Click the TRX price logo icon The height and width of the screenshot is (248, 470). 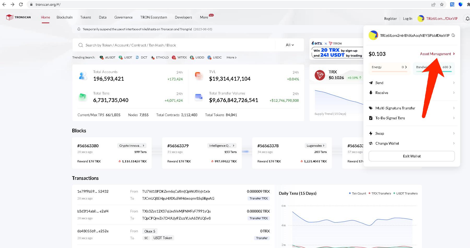click(320, 75)
